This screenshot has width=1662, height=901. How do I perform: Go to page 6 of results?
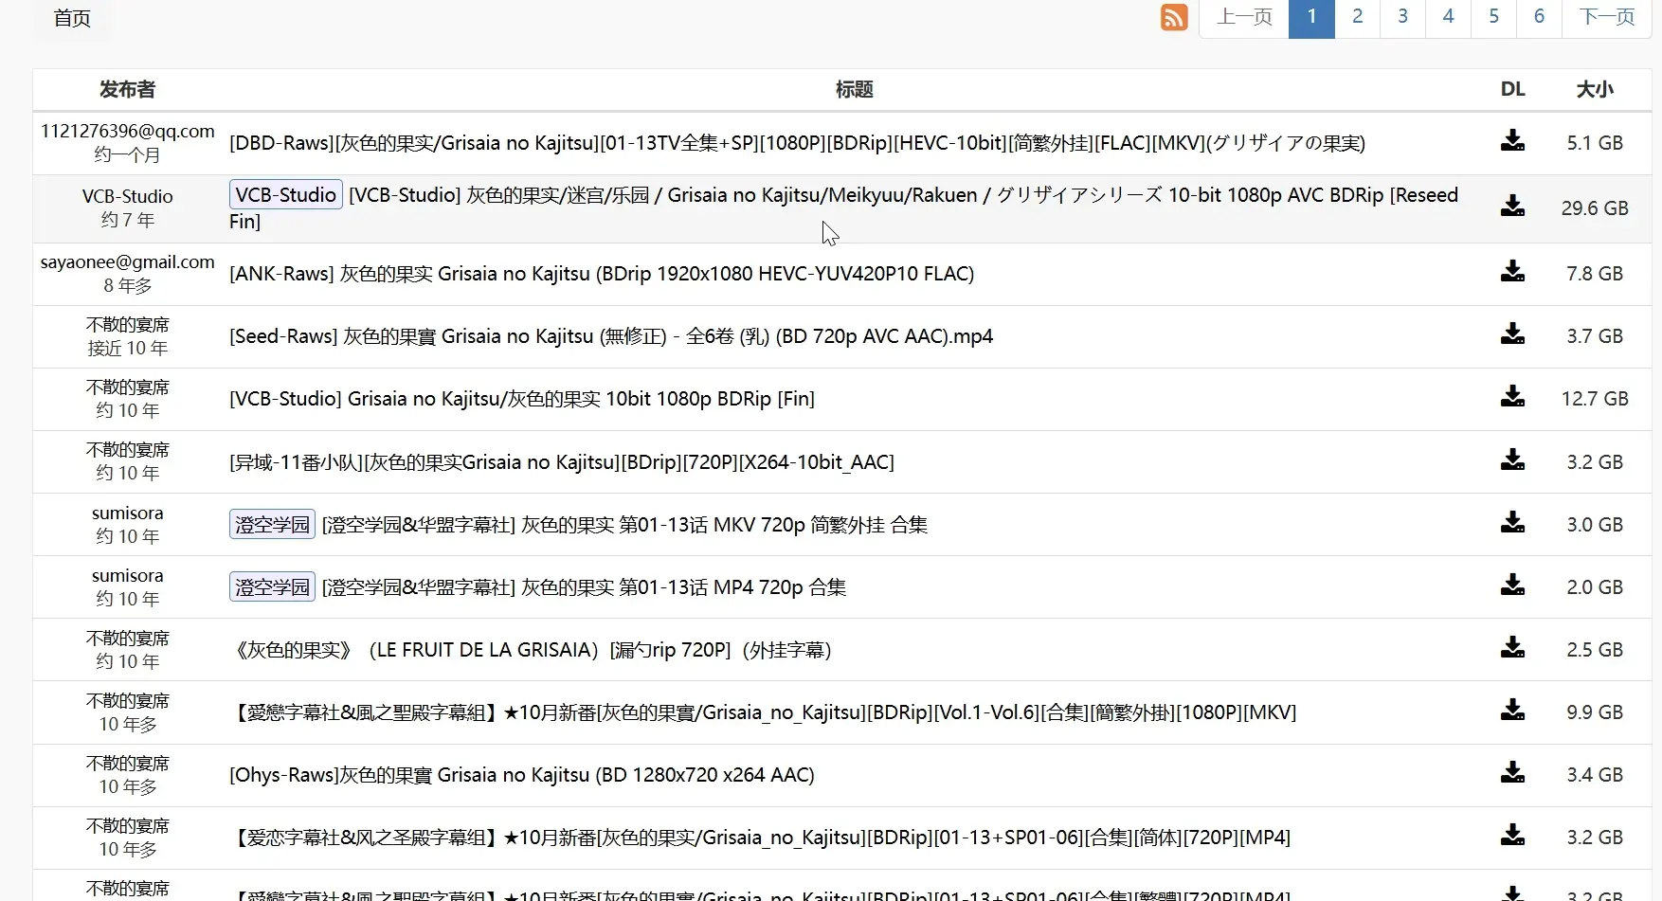[x=1539, y=17]
